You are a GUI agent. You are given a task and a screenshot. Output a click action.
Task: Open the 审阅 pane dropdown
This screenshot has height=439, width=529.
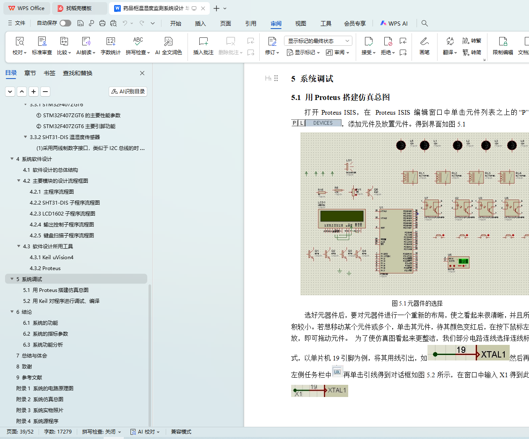tap(338, 53)
